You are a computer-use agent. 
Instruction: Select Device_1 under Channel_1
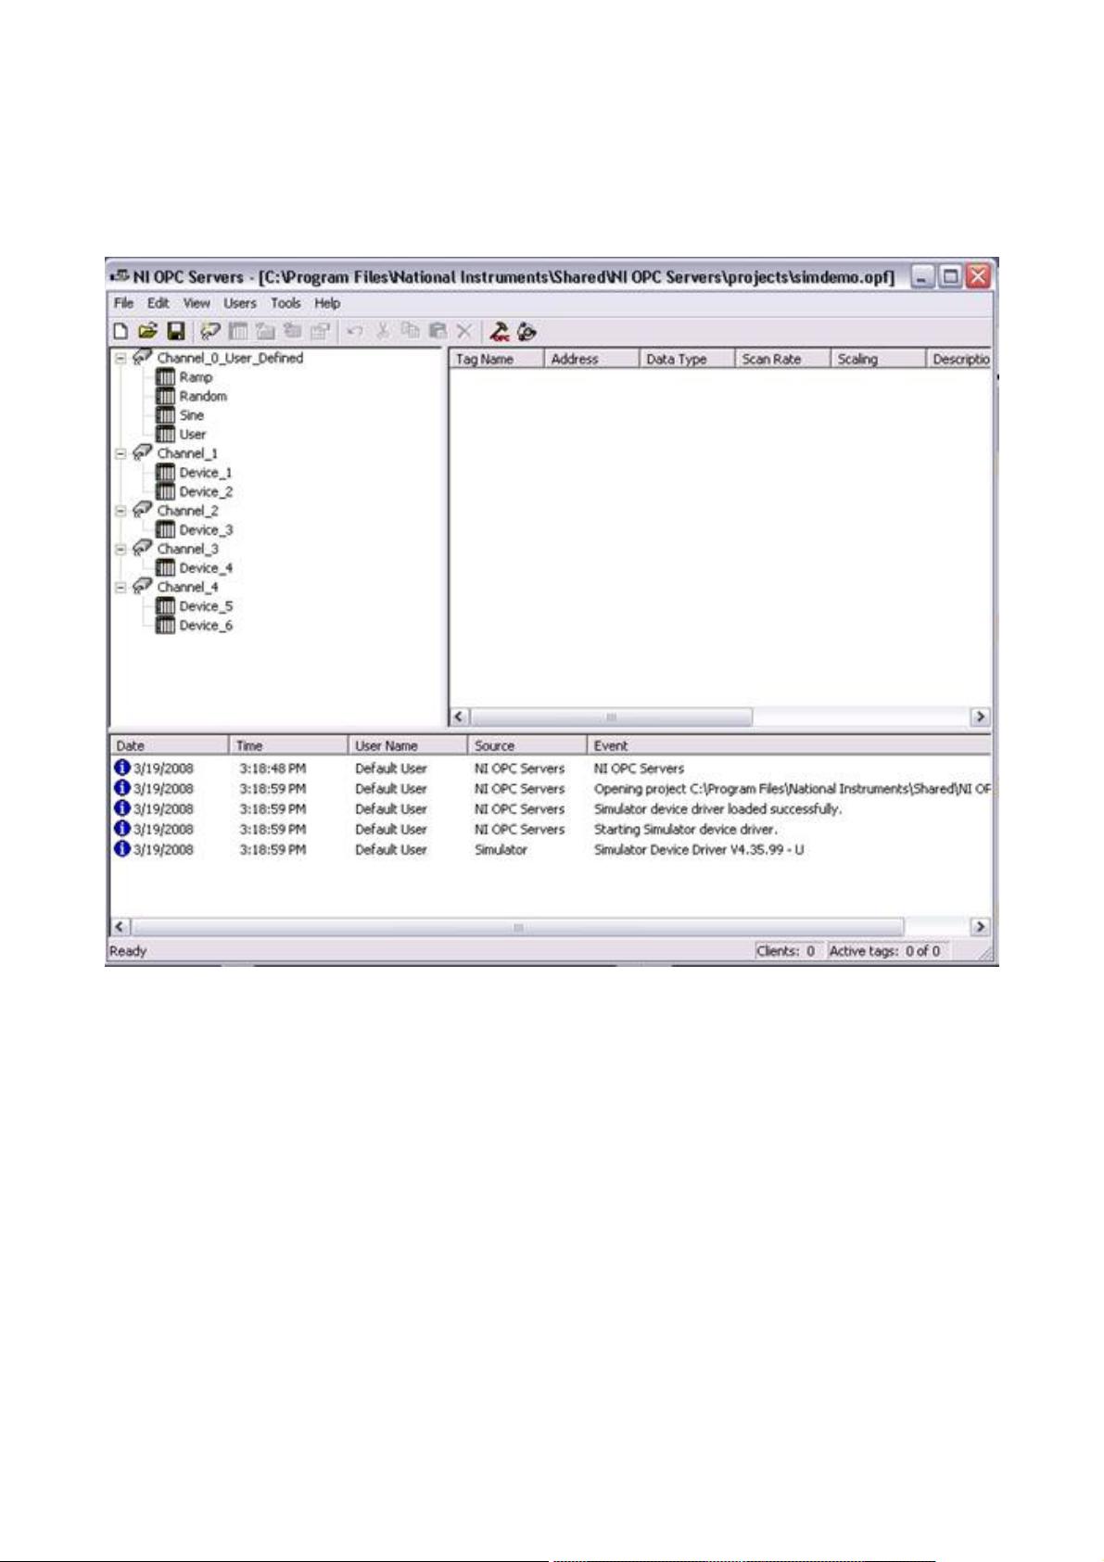[x=206, y=473]
